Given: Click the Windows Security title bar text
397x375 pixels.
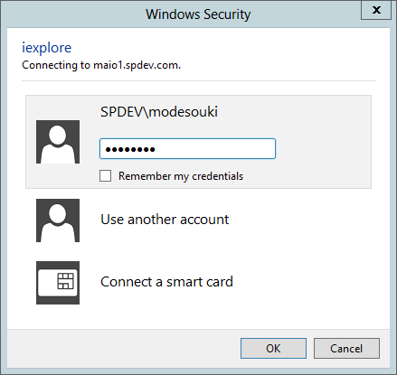Looking at the screenshot, I should tap(198, 14).
